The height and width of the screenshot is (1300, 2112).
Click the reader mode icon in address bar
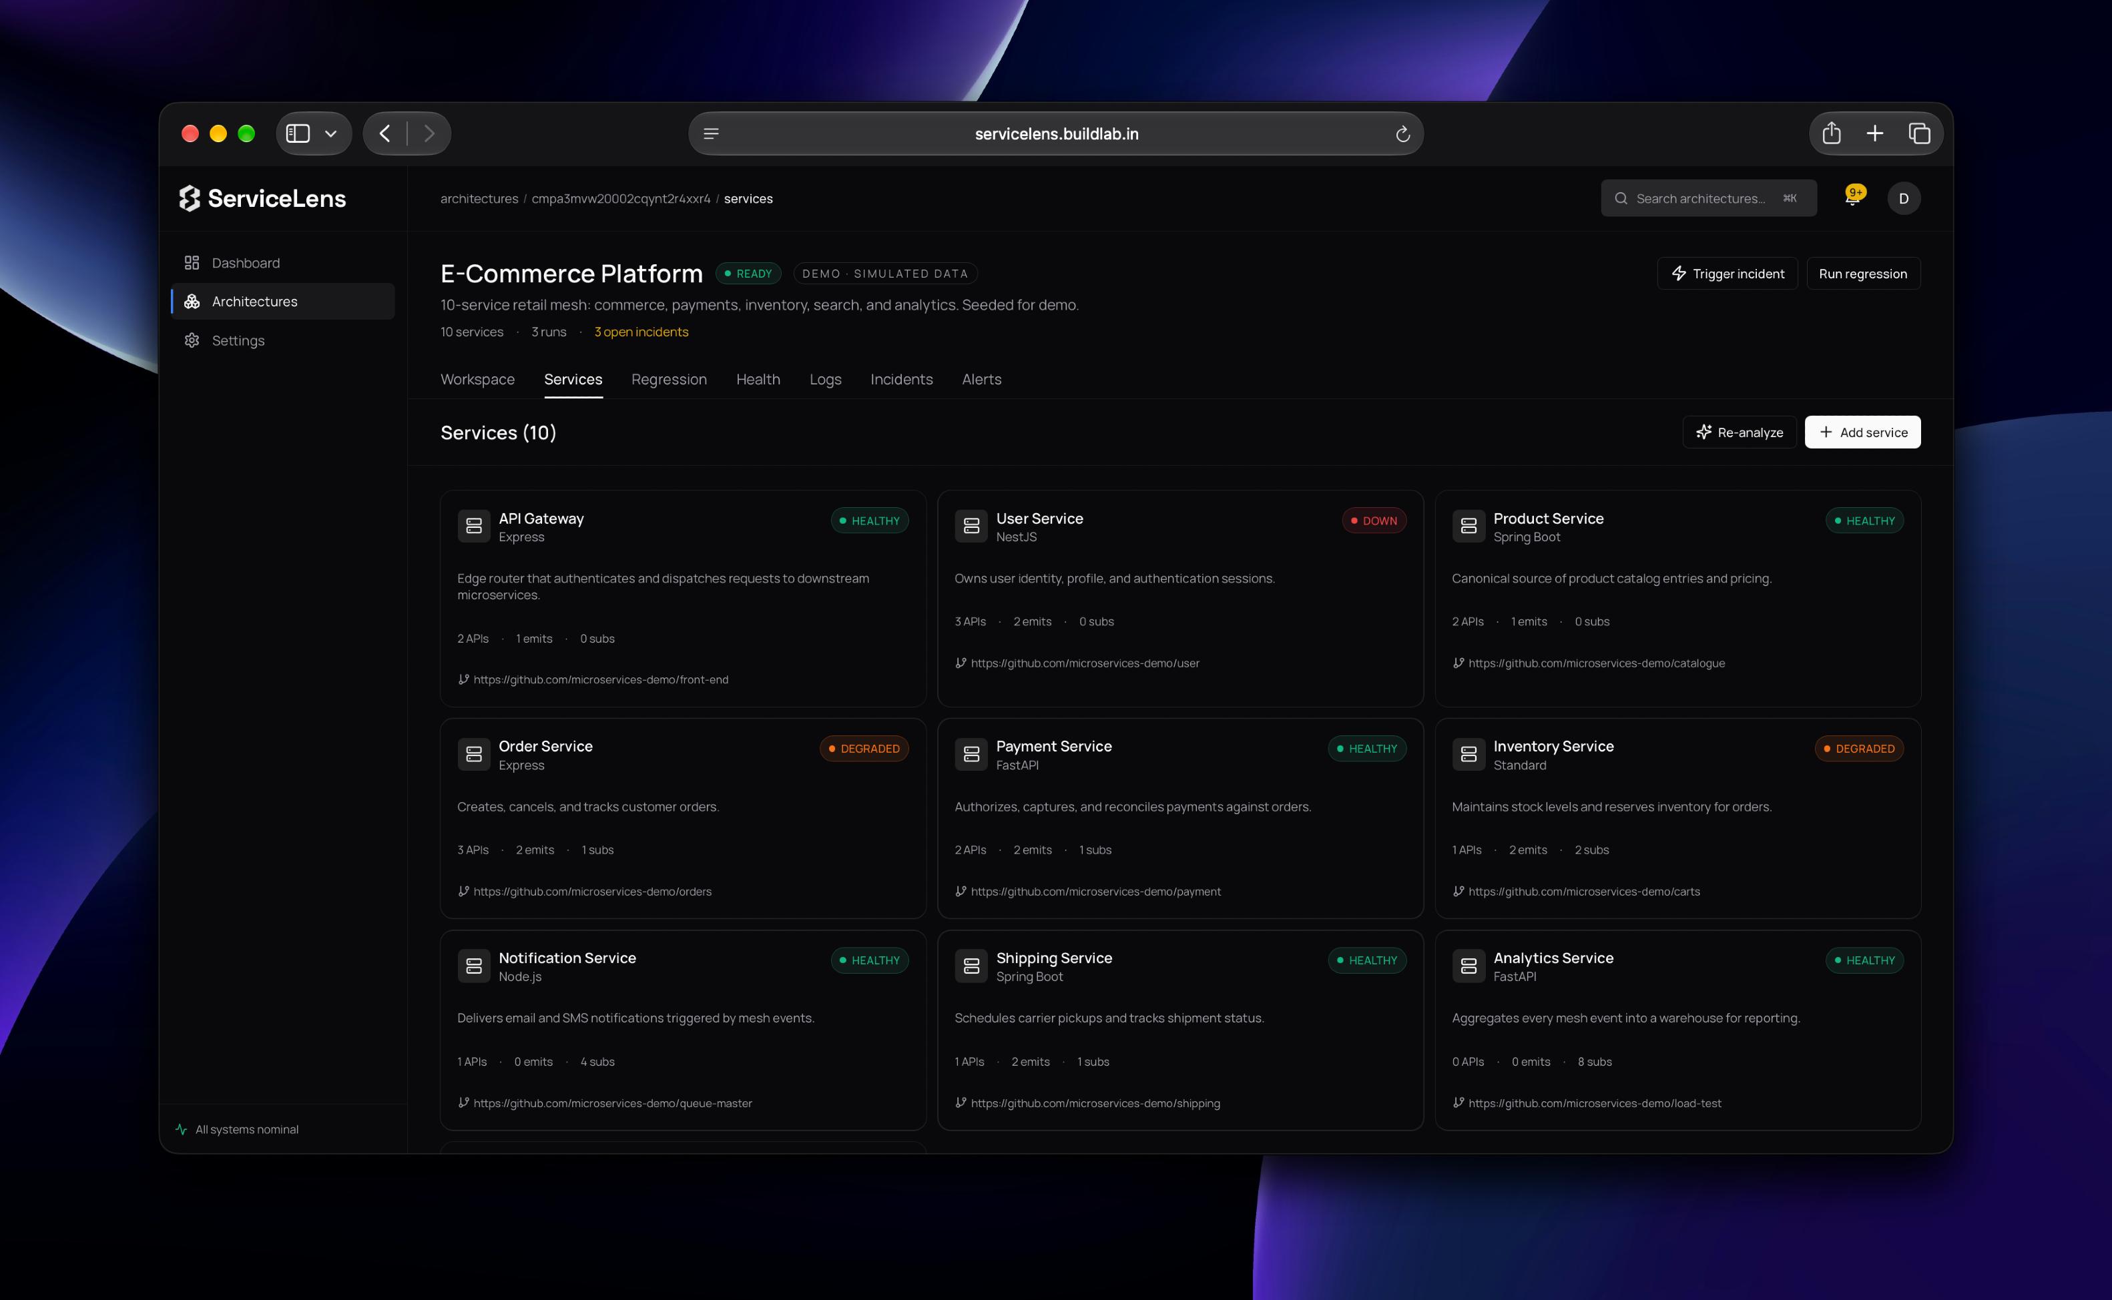(711, 134)
